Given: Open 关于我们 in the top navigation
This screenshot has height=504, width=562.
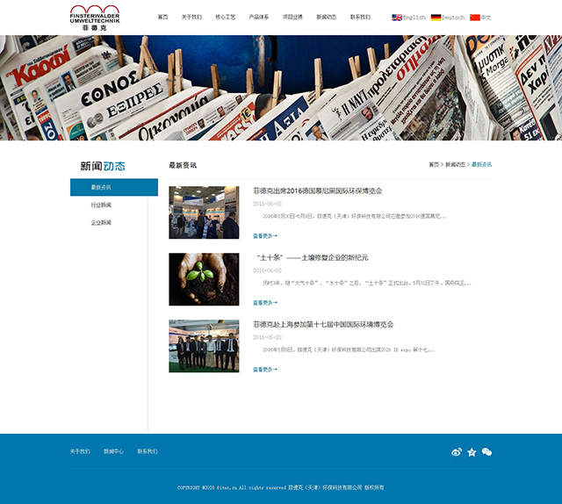Looking at the screenshot, I should pos(191,18).
